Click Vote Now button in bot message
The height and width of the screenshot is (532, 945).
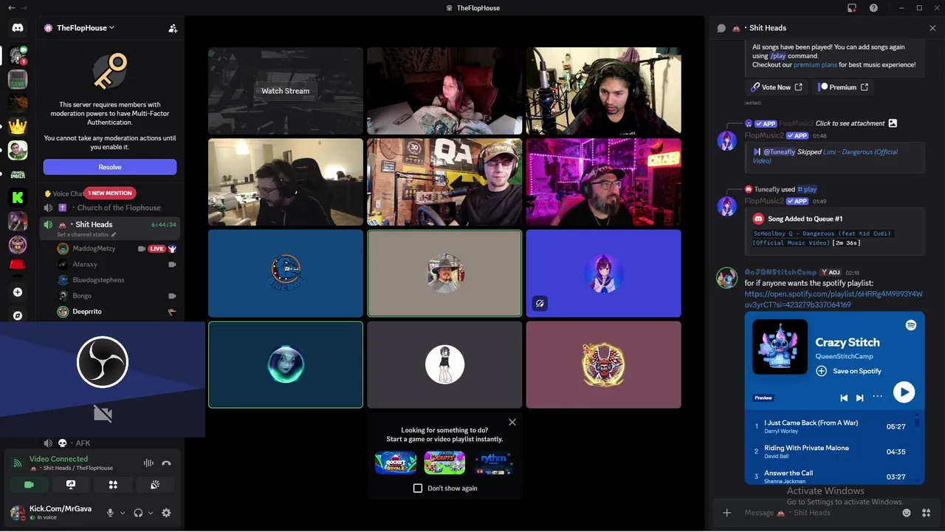[777, 87]
